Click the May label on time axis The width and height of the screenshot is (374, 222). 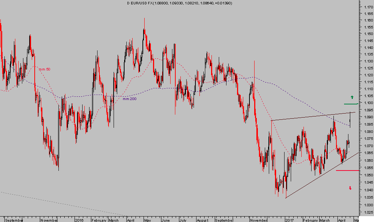coord(147,220)
